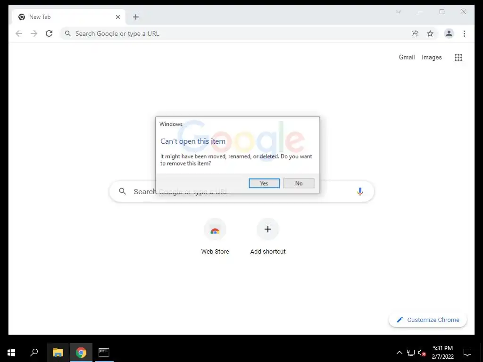Bookmark this tab with the star icon
Image resolution: width=483 pixels, height=362 pixels.
coord(430,33)
